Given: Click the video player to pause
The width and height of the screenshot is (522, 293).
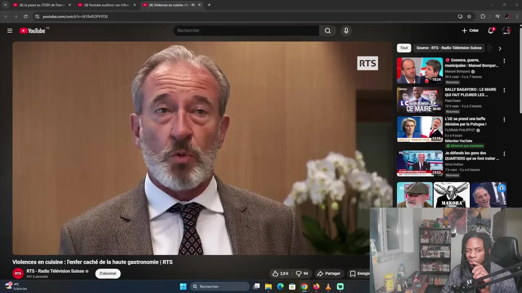Looking at the screenshot, I should click(x=202, y=148).
